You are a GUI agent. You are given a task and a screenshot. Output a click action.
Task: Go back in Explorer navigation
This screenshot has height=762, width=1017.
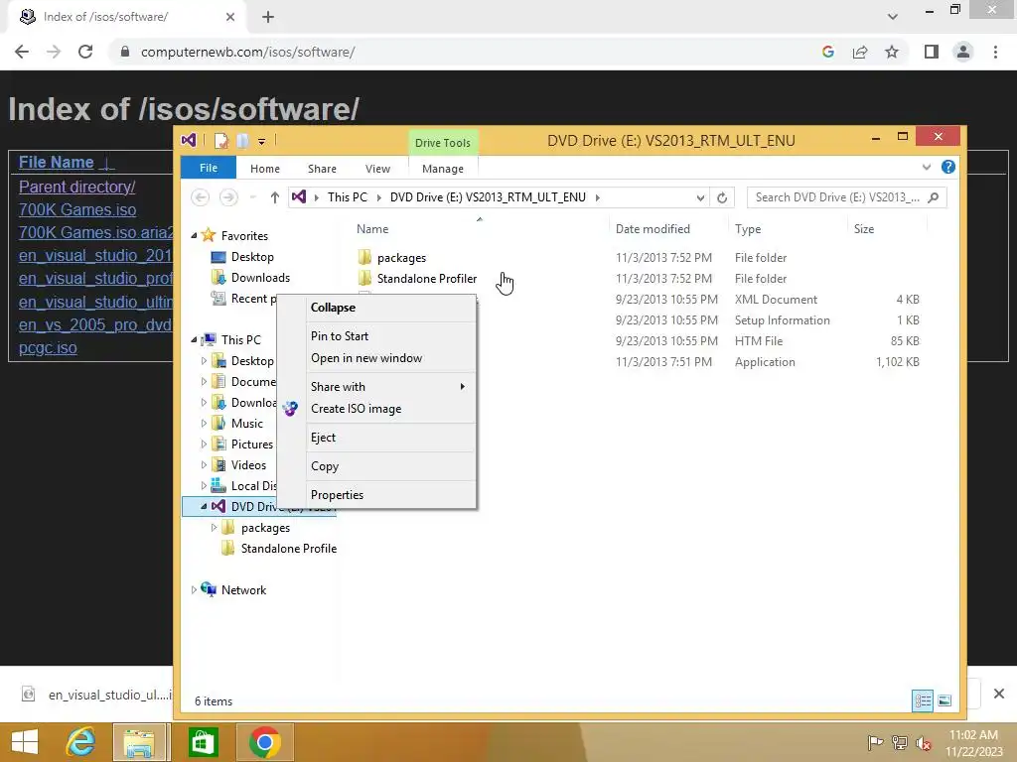201,197
